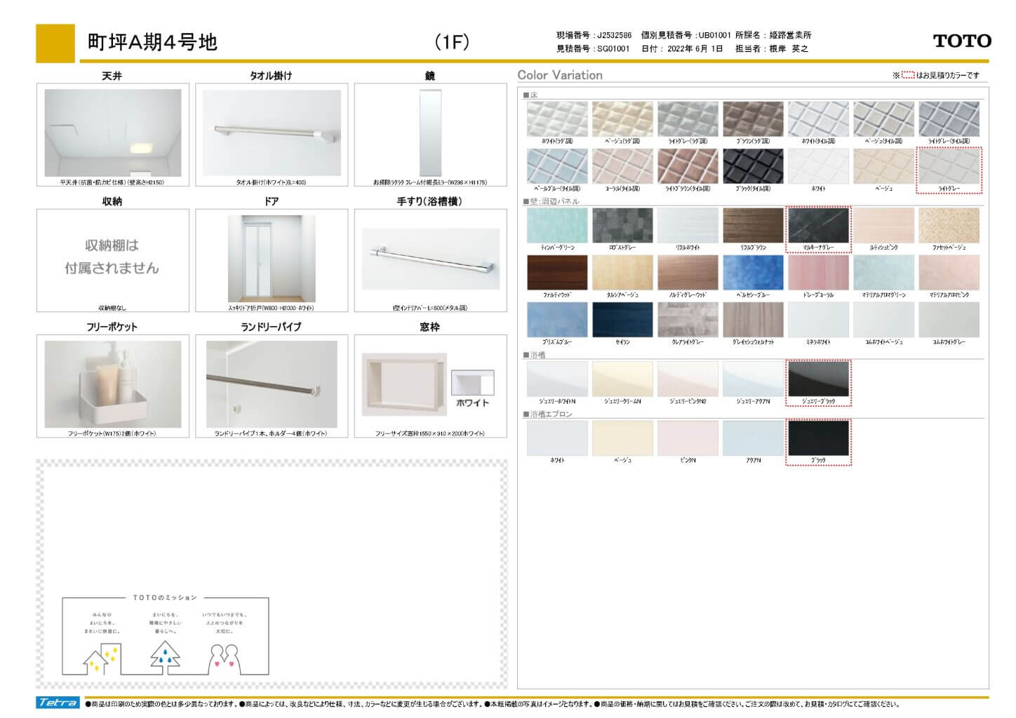
Task: Pick the プリズムブルー wall panel swatch
Action: pyautogui.click(x=557, y=320)
